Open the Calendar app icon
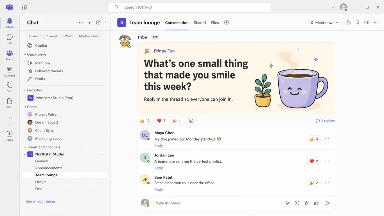The width and height of the screenshot is (384, 216). point(10,72)
